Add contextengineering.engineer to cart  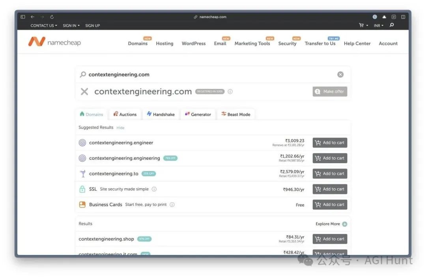tap(330, 143)
